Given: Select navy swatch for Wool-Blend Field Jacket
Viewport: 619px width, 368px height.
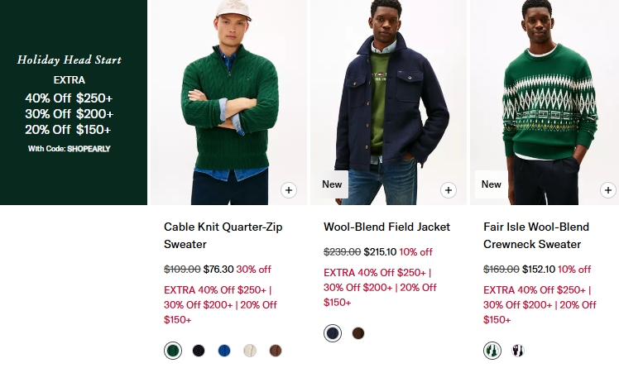Looking at the screenshot, I should point(333,333).
